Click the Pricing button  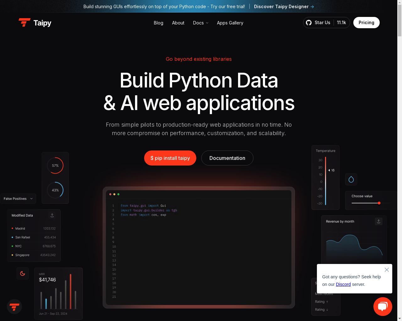tap(367, 23)
